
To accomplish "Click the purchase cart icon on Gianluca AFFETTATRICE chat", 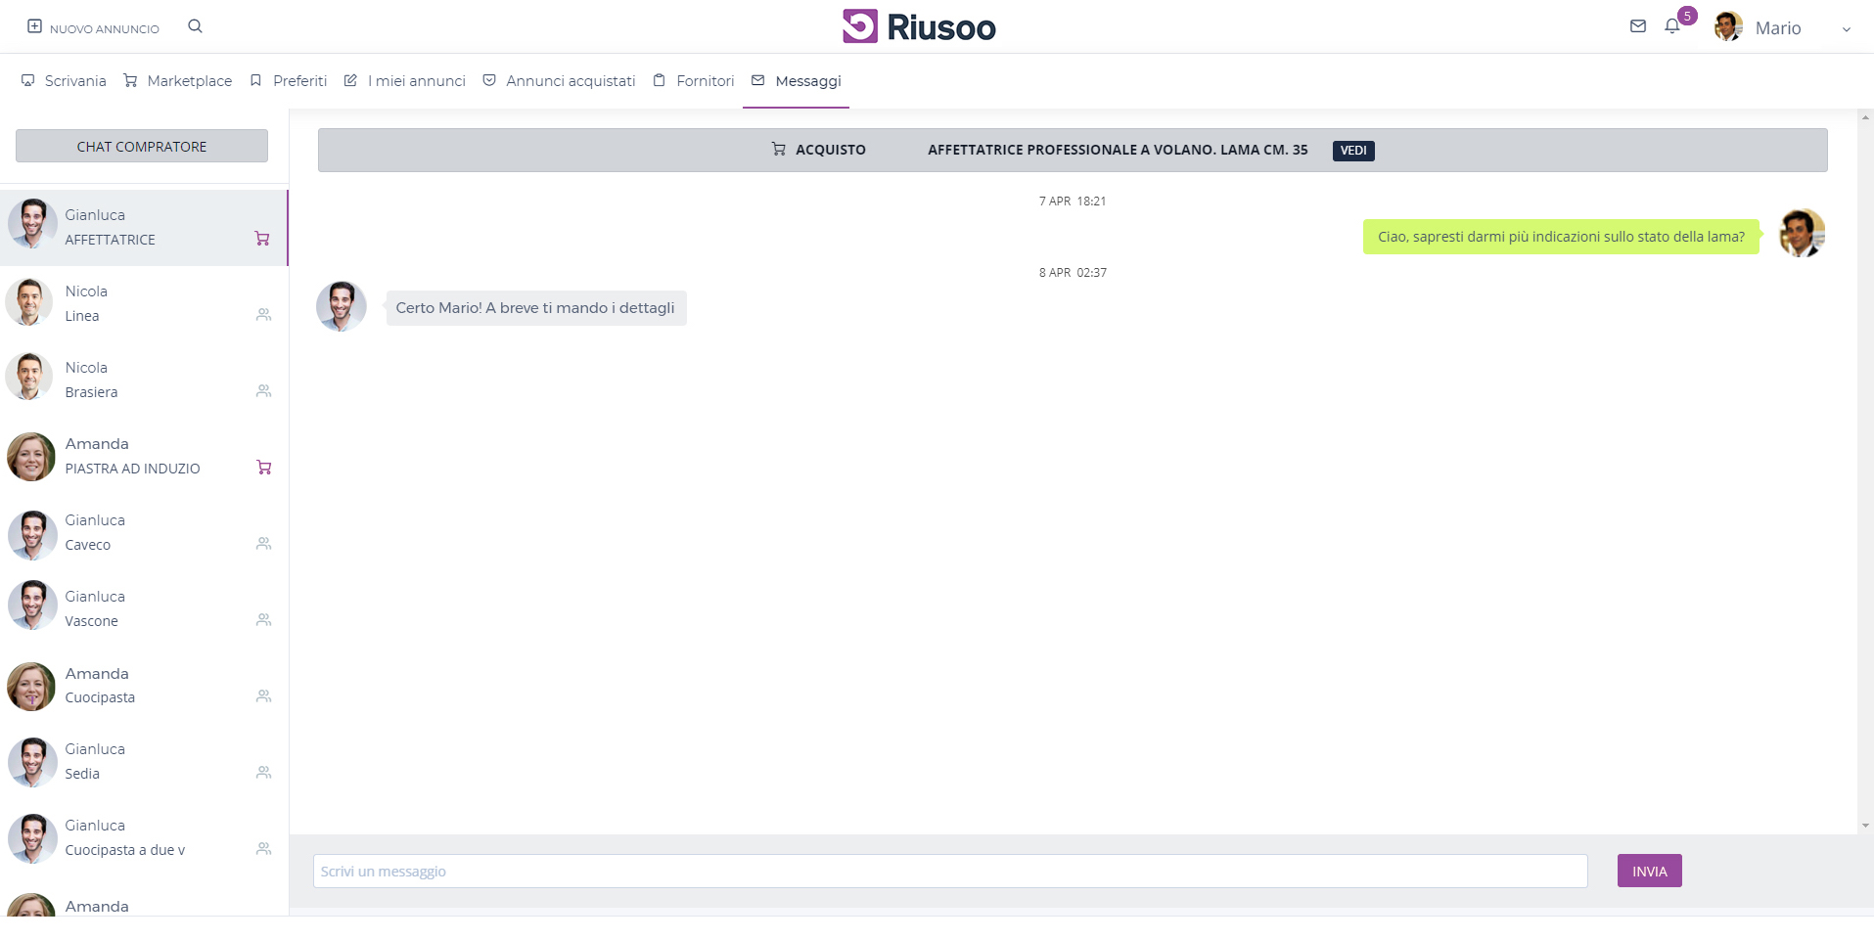I will pyautogui.click(x=261, y=239).
